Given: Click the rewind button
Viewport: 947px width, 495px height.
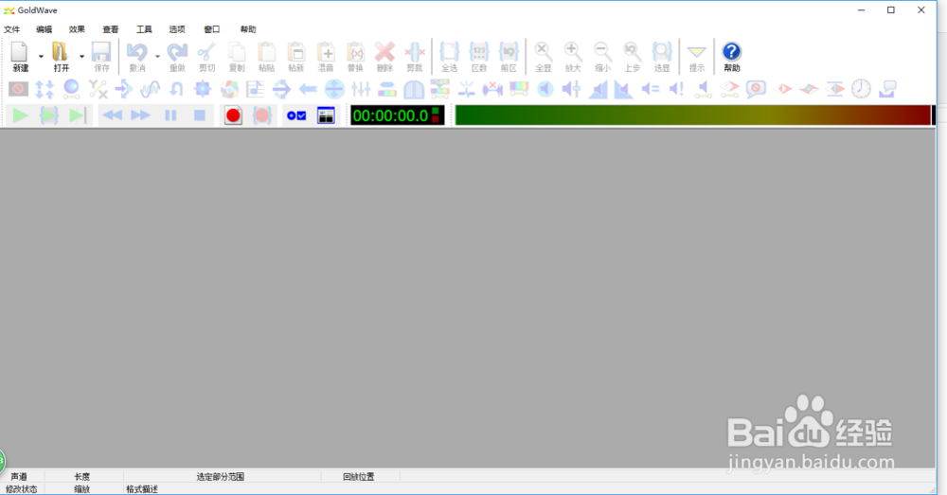Looking at the screenshot, I should tap(113, 115).
